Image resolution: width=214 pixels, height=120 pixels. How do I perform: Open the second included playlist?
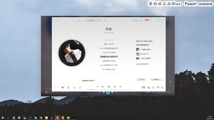(142, 54)
